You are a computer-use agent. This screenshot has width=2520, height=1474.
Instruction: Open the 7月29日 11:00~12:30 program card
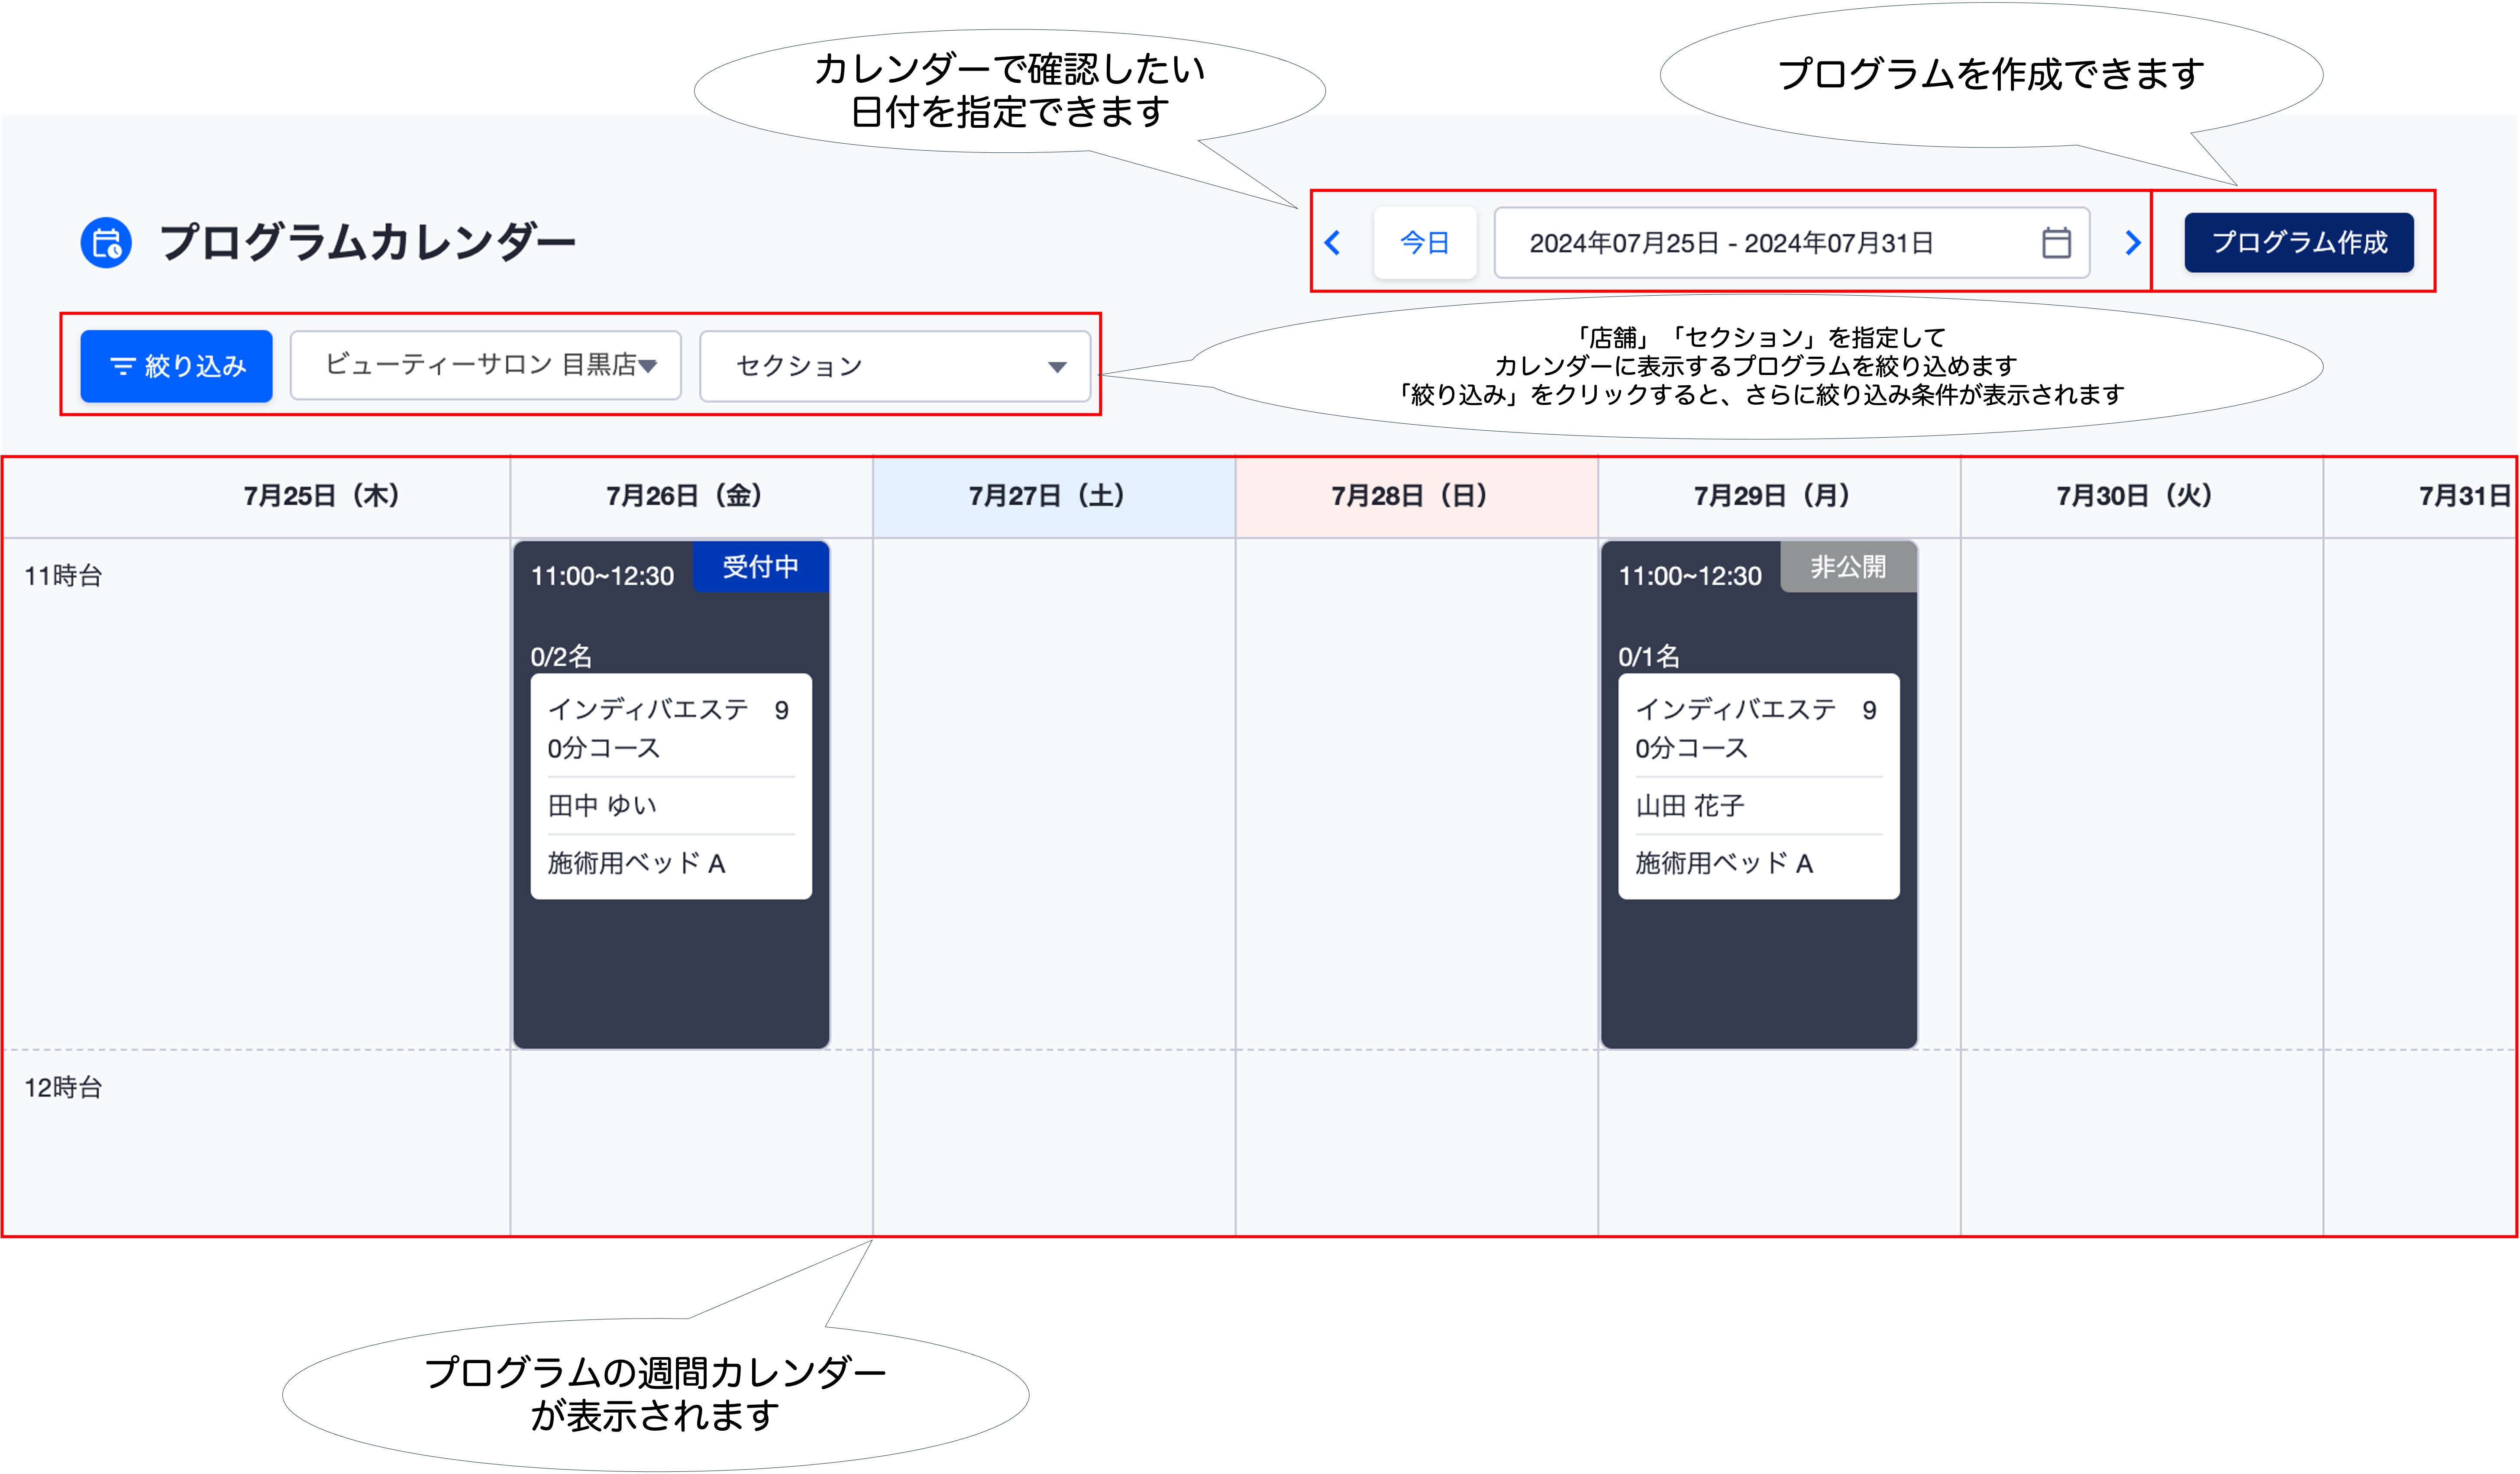1759,795
